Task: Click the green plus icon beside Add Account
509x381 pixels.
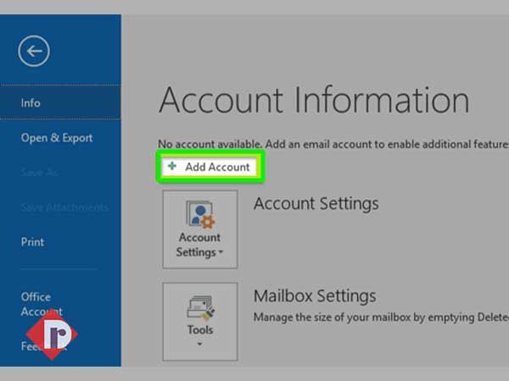Action: point(172,166)
